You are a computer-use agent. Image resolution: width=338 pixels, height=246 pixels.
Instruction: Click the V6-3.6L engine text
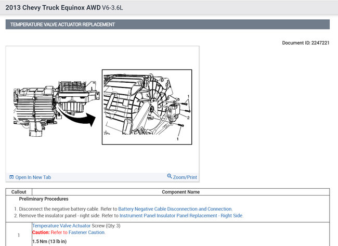click(112, 8)
